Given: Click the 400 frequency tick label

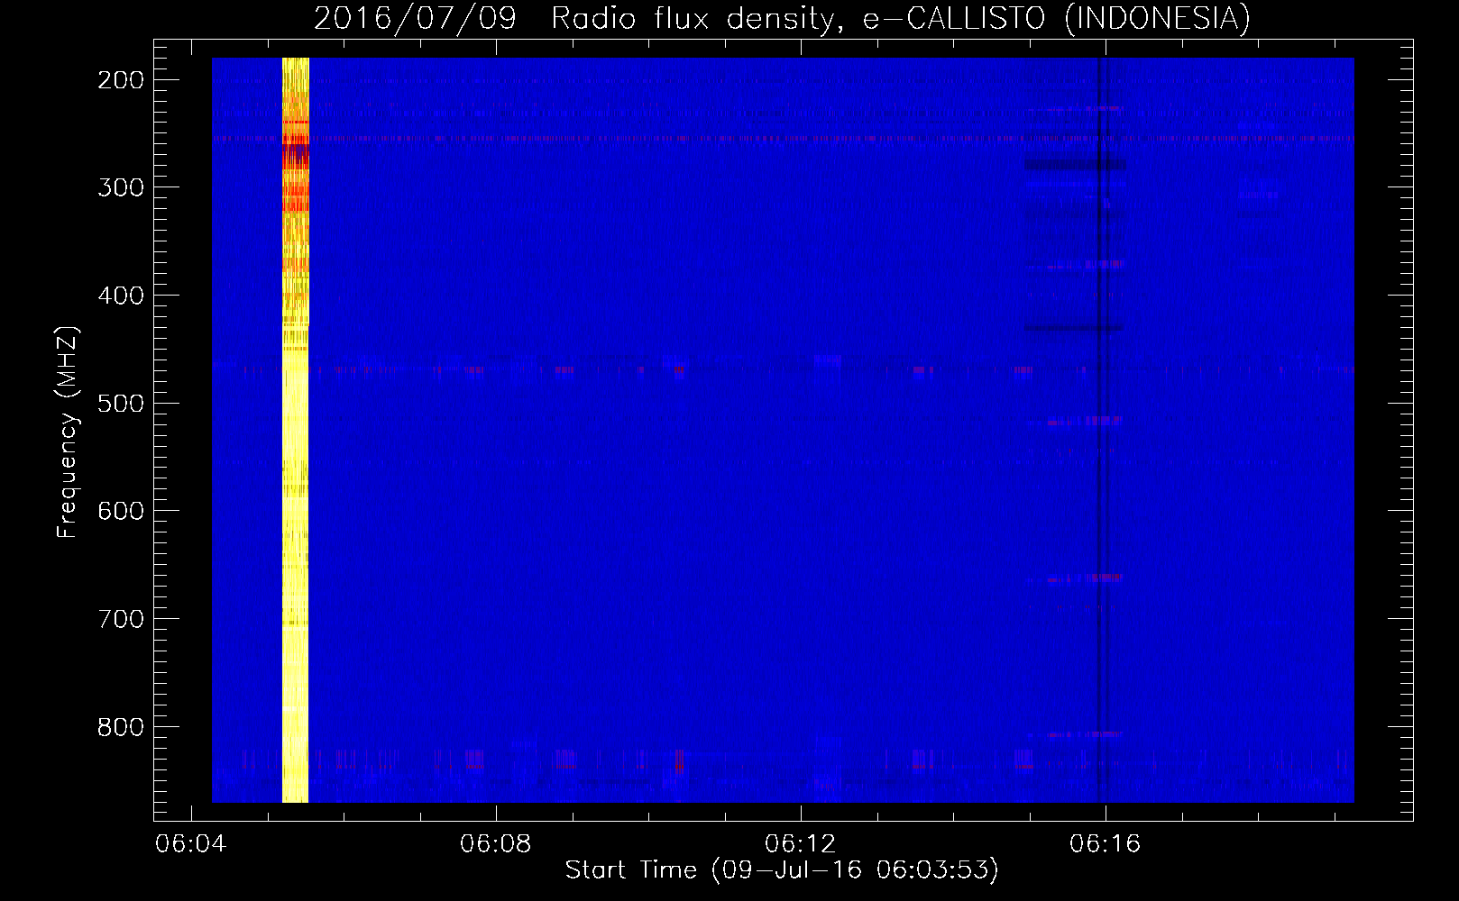Looking at the screenshot, I should click(121, 296).
